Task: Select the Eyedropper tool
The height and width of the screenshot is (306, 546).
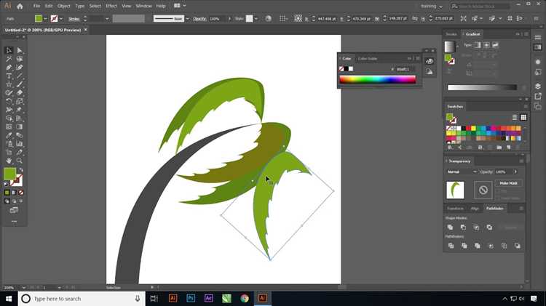Action: [9, 135]
